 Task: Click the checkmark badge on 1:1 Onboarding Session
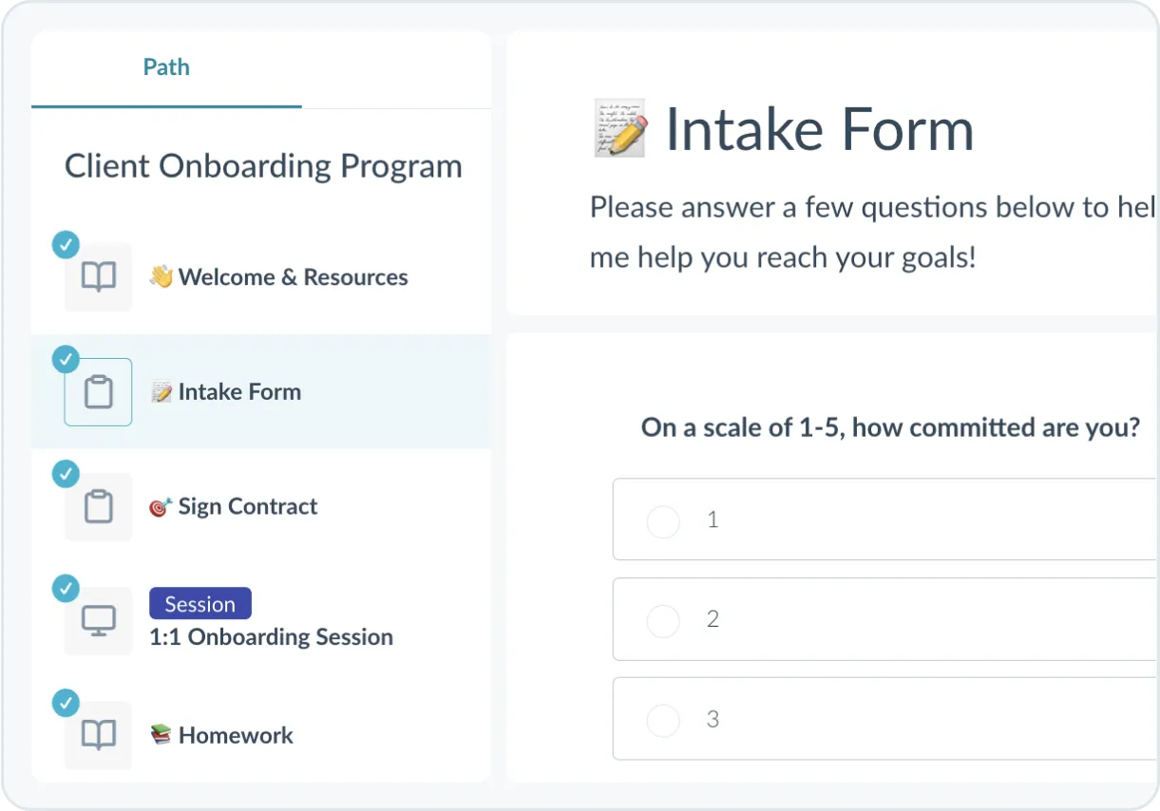click(x=66, y=589)
